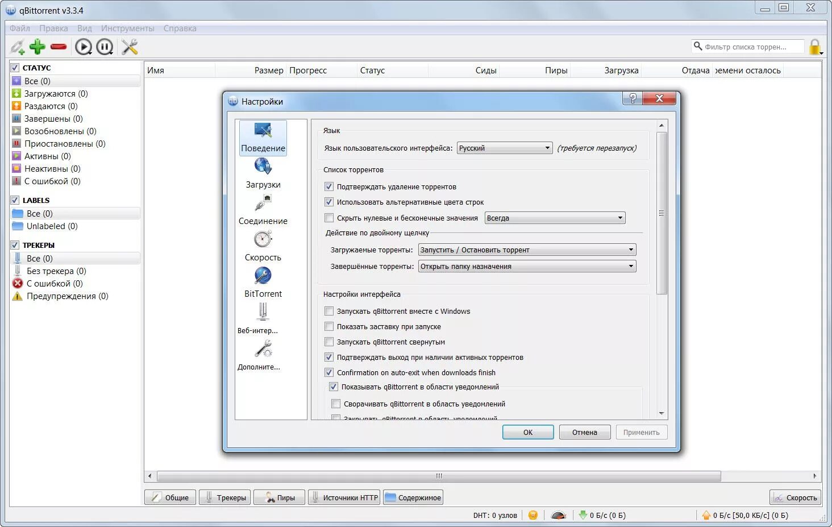The width and height of the screenshot is (832, 527).
Task: Toggle the ТРЕКЕРЫ section checkbox
Action: (15, 245)
